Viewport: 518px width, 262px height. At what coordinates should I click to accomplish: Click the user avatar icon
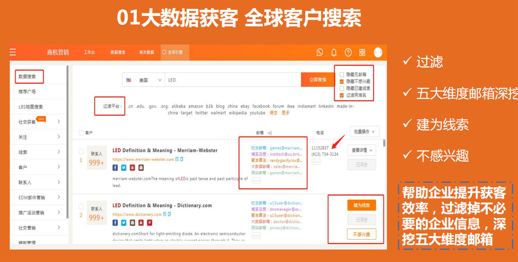(378, 52)
